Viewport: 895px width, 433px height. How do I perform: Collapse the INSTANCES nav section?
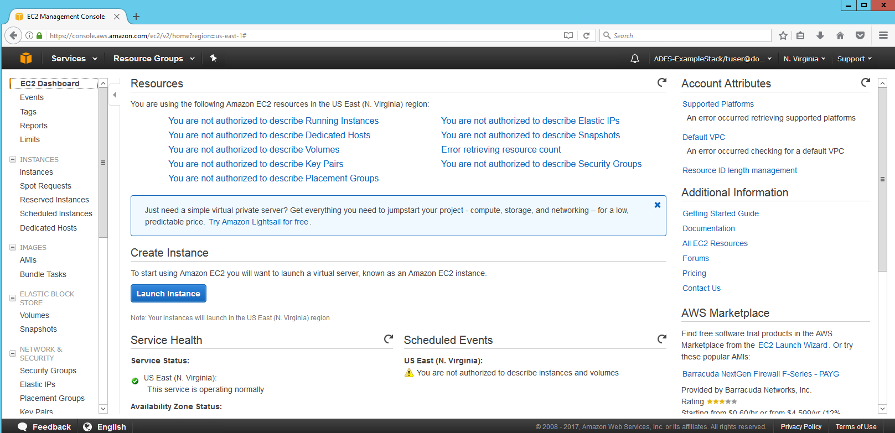point(13,159)
